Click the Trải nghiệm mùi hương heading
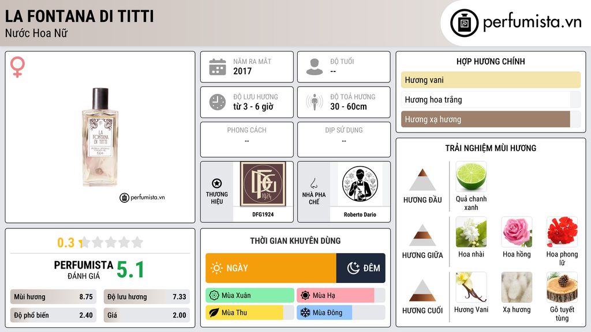 tap(491, 148)
